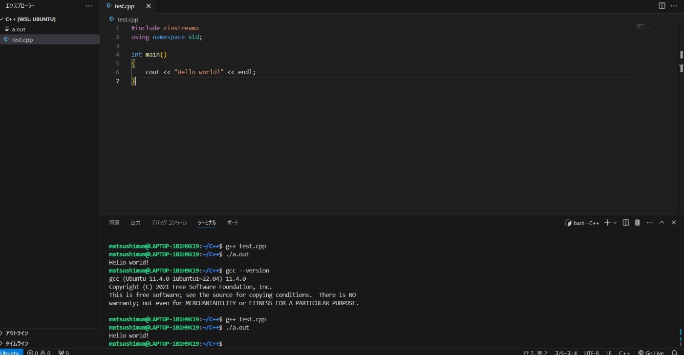This screenshot has height=355, width=684.
Task: Change the LF end of line sequence
Action: (x=609, y=352)
